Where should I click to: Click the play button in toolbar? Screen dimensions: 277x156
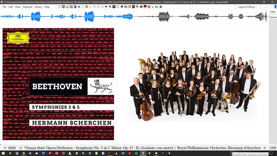(91, 7)
